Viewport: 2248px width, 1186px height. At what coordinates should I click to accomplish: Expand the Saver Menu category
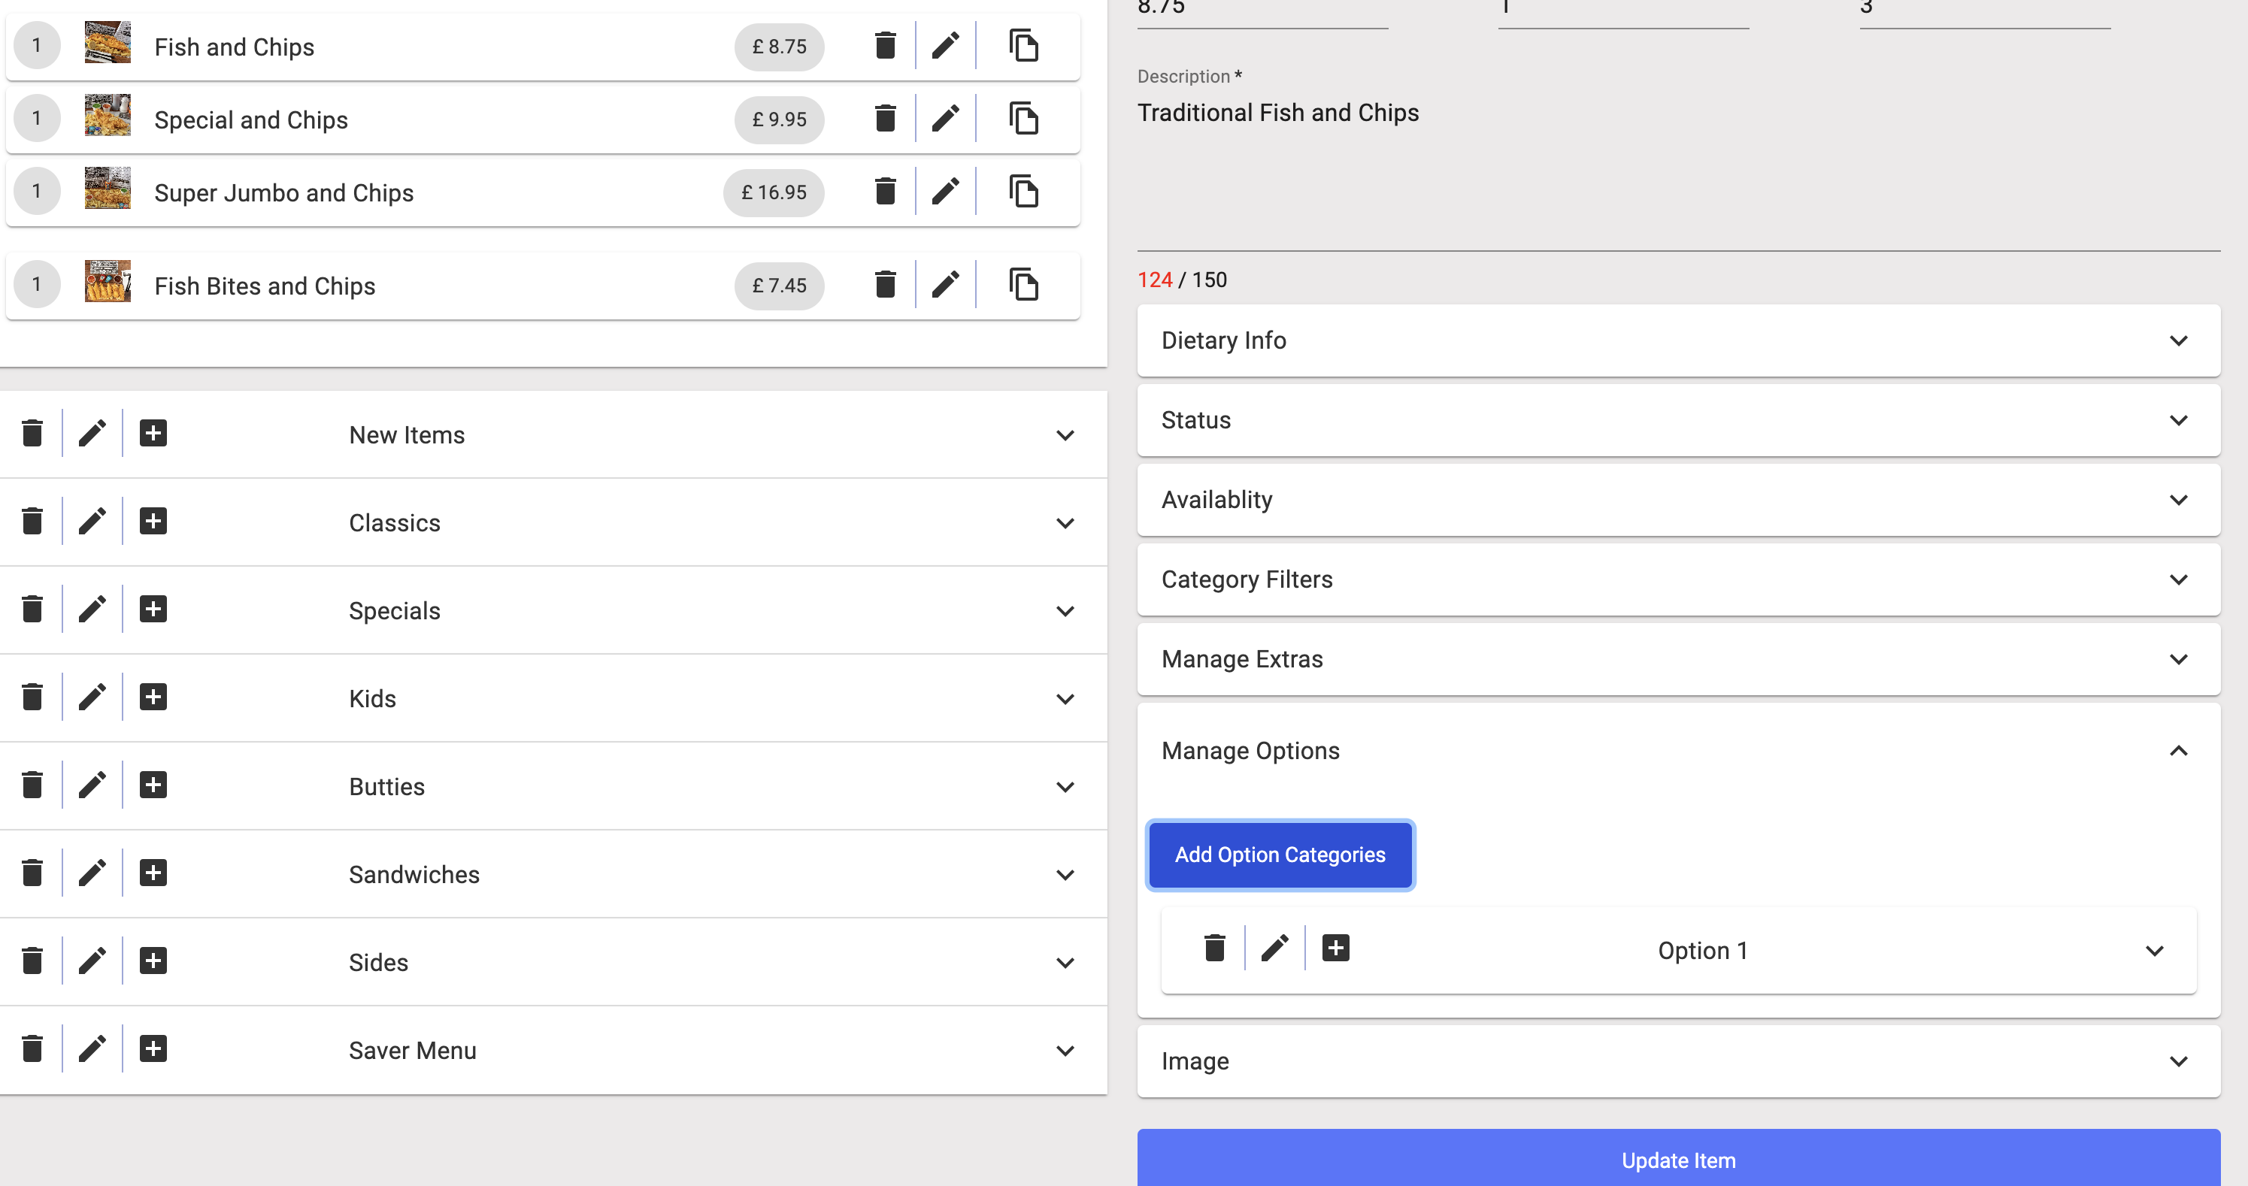[1065, 1051]
